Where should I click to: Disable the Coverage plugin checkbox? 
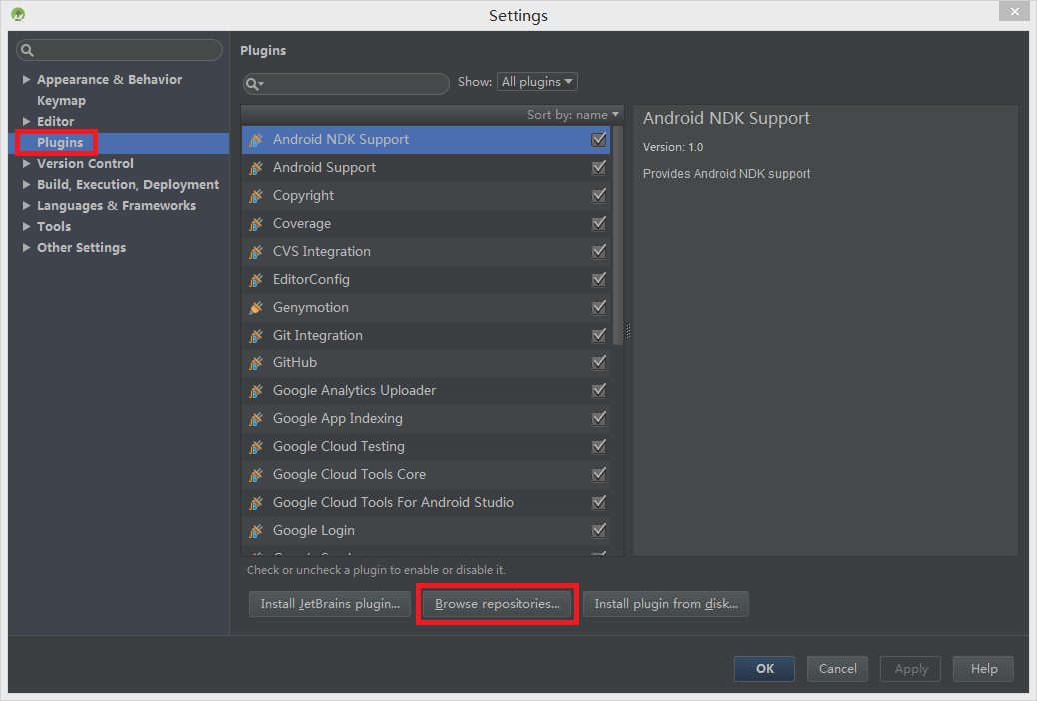pyautogui.click(x=599, y=224)
